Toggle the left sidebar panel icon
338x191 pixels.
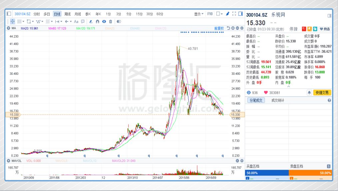(x=9, y=14)
